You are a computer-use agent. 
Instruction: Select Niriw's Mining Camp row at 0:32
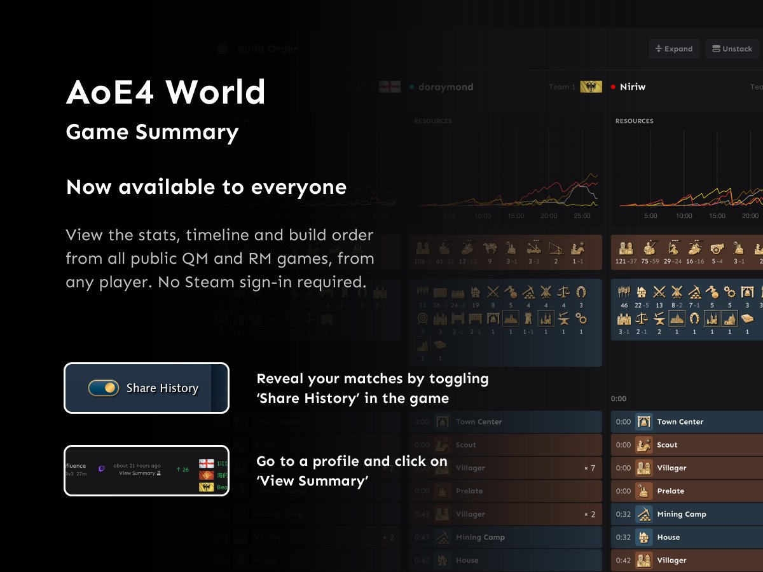tap(687, 514)
